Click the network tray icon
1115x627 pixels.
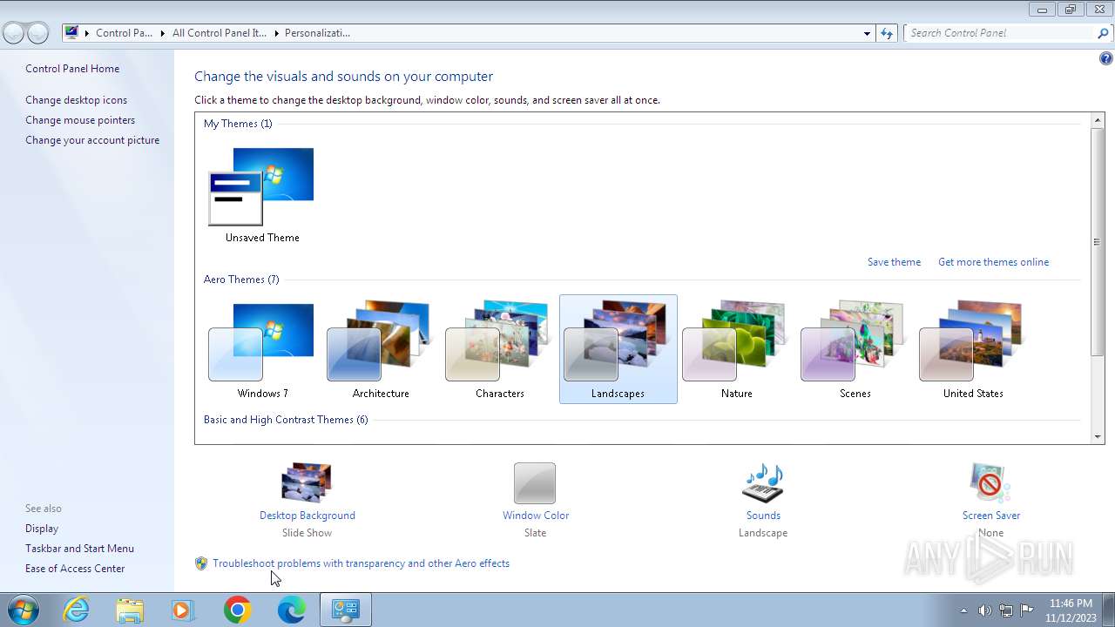1006,610
